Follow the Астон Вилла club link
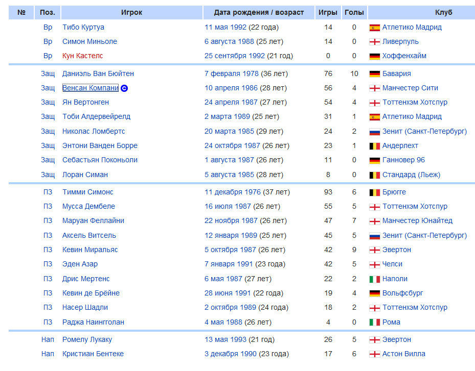Screen dimensions: 475x371 403,354
